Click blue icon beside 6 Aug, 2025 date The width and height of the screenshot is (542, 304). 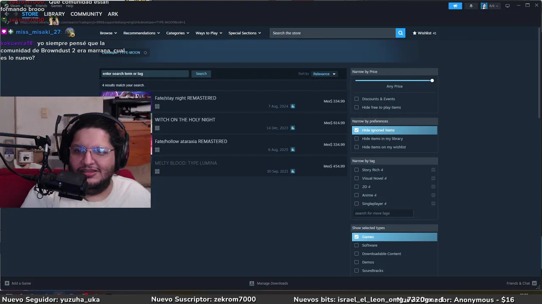(x=293, y=149)
